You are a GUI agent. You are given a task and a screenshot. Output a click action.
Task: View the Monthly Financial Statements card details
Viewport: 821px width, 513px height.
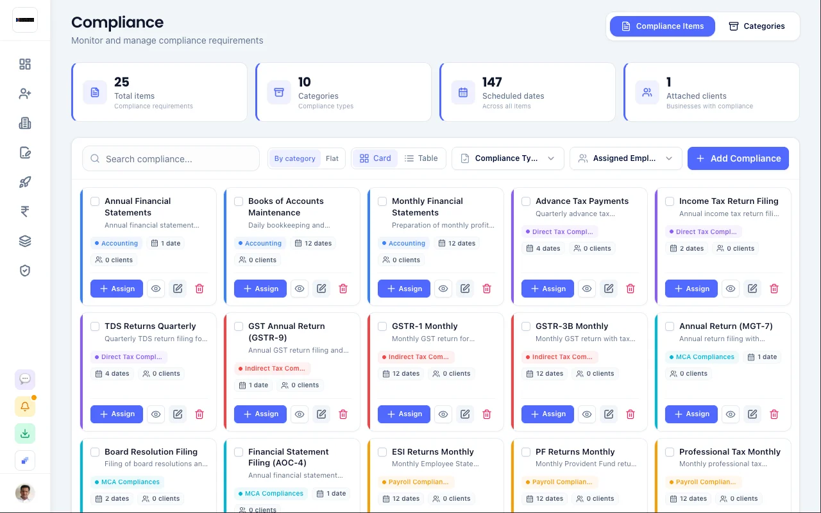(x=443, y=289)
